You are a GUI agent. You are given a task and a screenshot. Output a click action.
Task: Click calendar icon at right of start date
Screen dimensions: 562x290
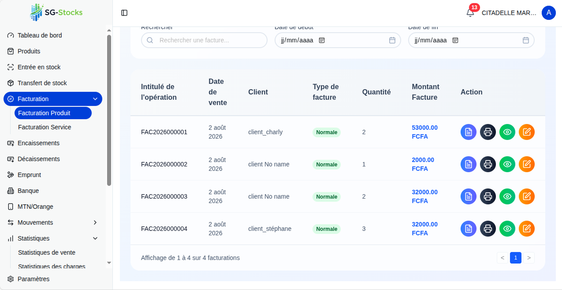point(392,40)
